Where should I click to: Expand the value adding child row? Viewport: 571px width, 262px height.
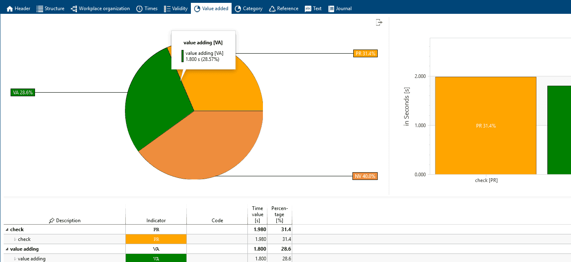pos(15,259)
